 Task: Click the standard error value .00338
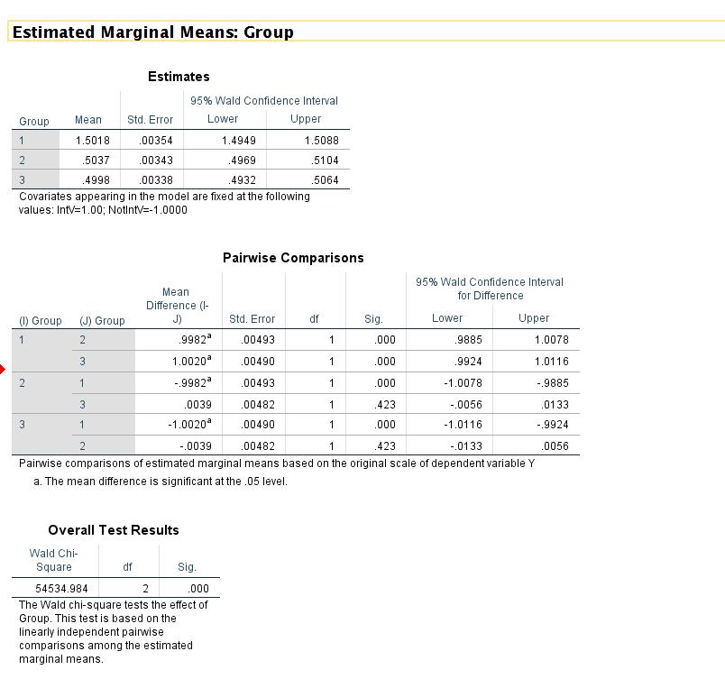(156, 181)
